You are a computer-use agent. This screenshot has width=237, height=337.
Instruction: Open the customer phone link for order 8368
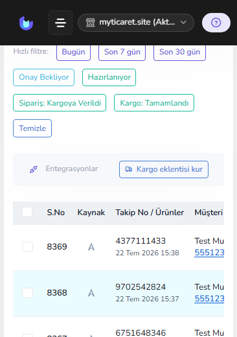tap(209, 299)
